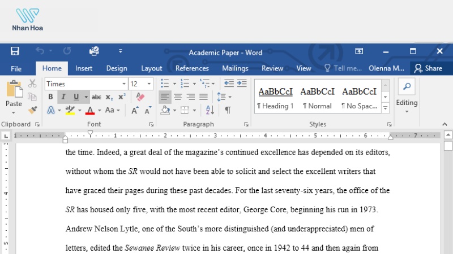Justify the paragraph text
The height and width of the screenshot is (254, 453).
pyautogui.click(x=203, y=97)
